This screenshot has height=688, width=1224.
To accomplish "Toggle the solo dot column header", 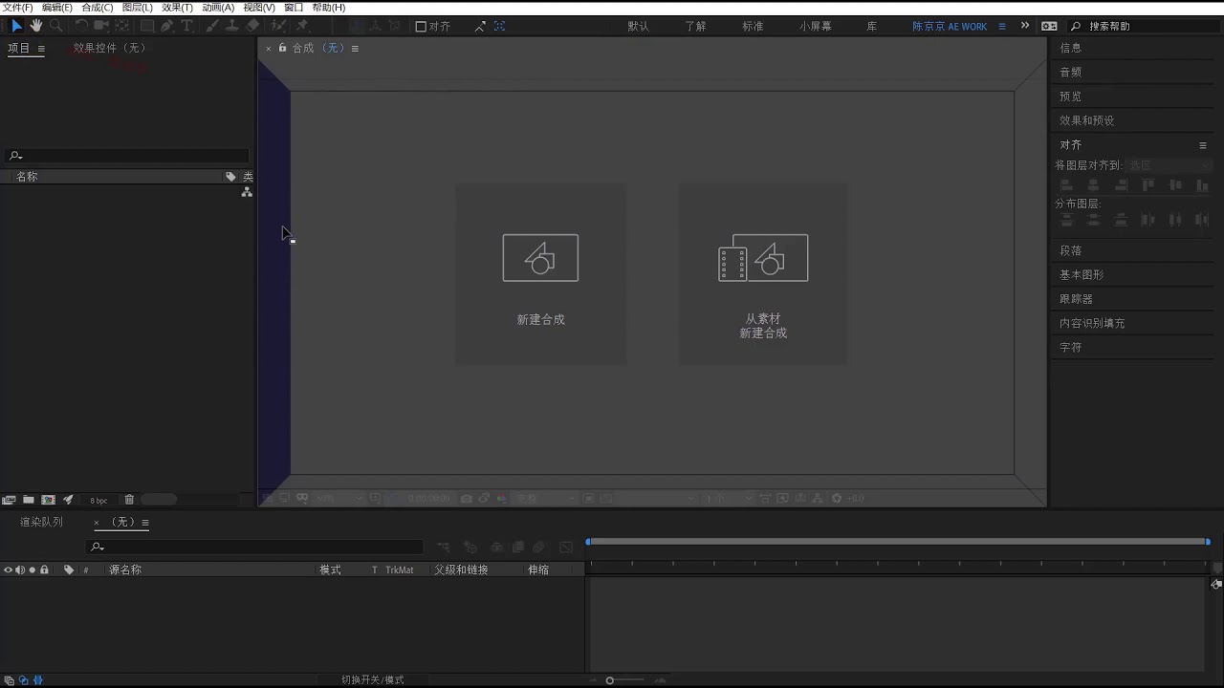I will (32, 570).
